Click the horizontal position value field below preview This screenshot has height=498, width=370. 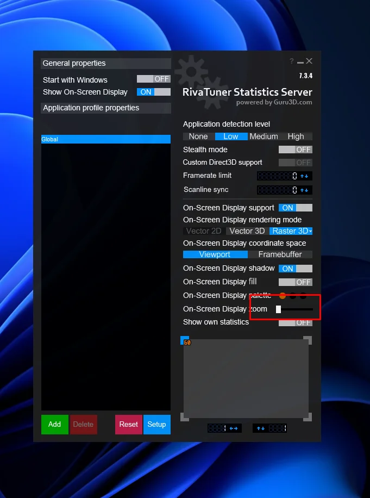(217, 428)
